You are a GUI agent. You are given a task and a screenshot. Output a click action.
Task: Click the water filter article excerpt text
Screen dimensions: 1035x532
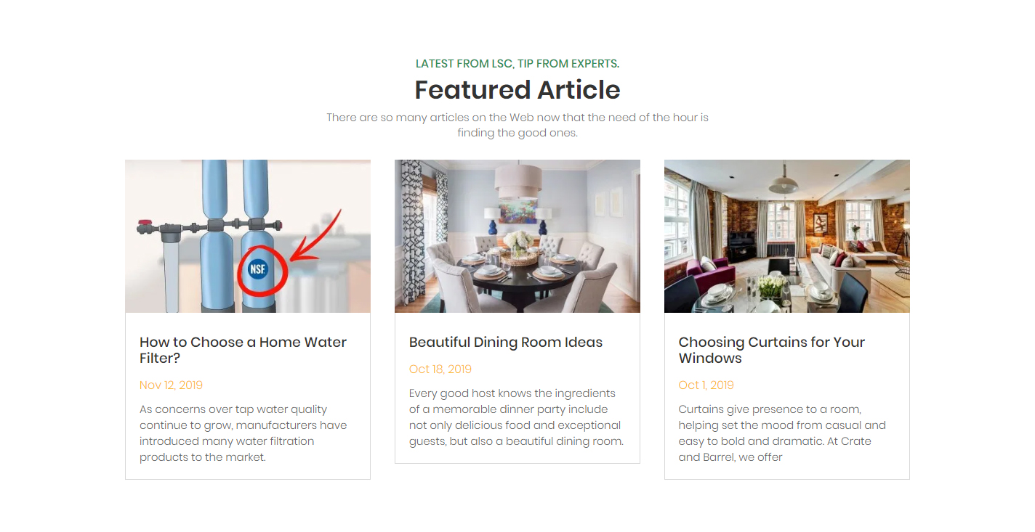[243, 433]
